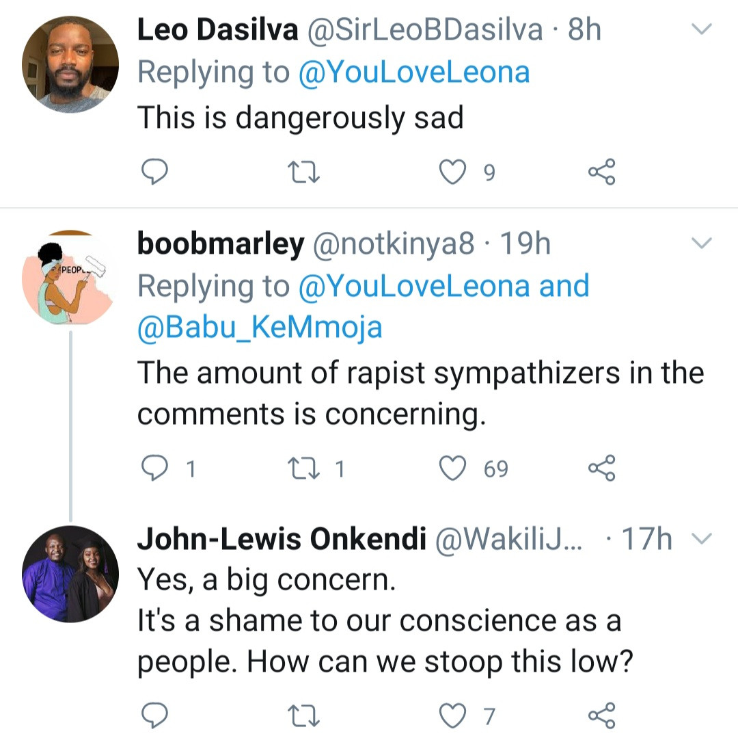Open options chevron on boobmarley's tweet
The width and height of the screenshot is (738, 738).
pos(702,243)
